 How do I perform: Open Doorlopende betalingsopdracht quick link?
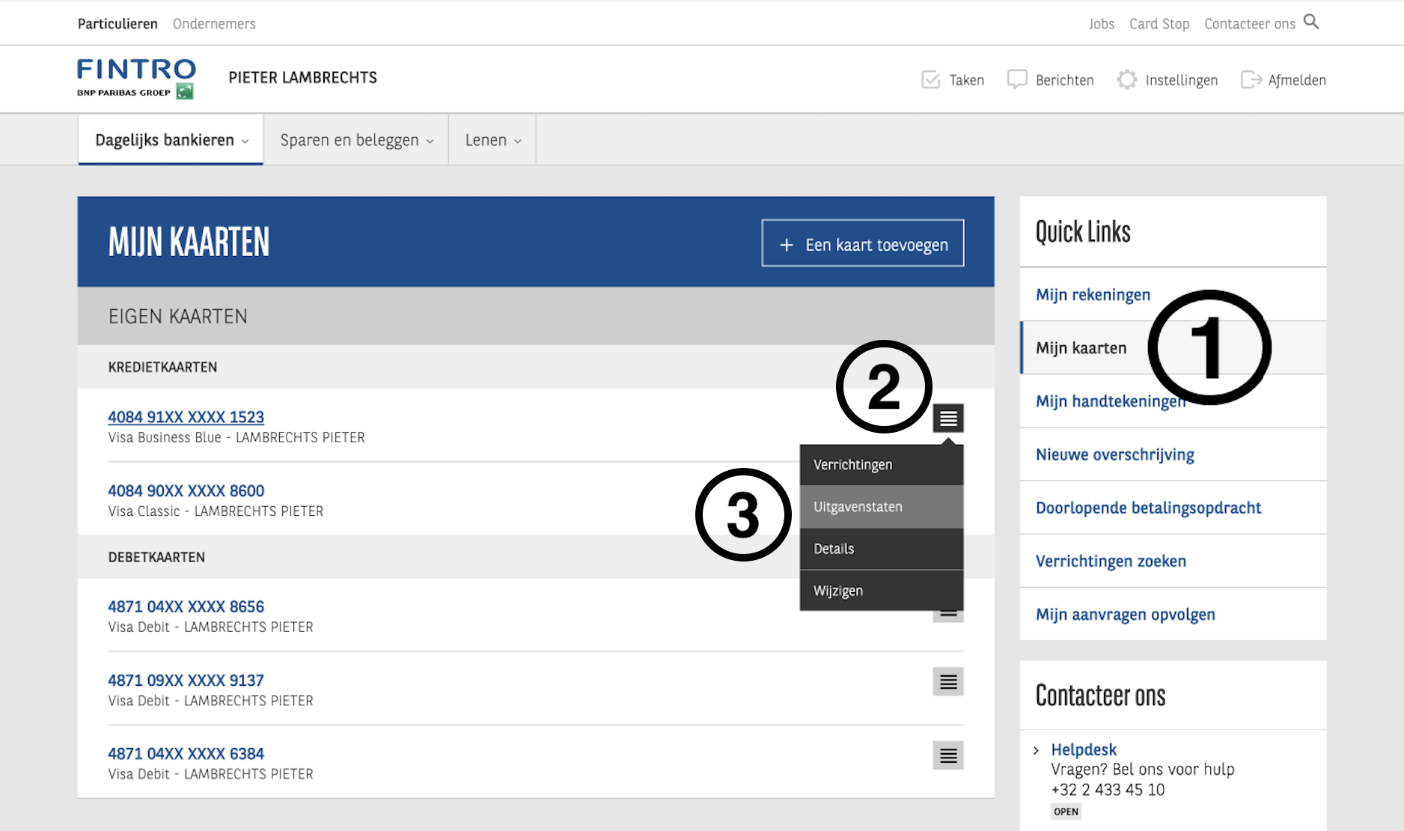pos(1148,508)
